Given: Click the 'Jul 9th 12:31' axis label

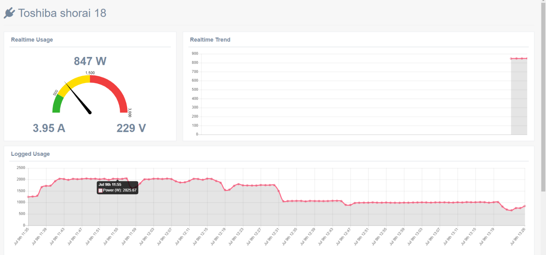Looking at the screenshot, I should (272, 236).
